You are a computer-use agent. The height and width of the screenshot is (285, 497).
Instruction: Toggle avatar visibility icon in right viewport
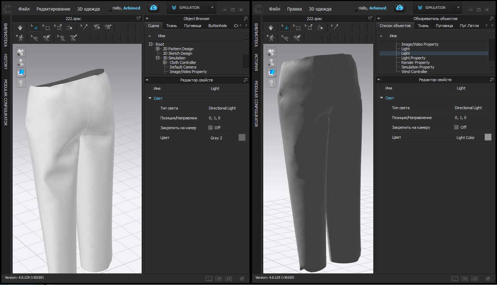coord(271,62)
